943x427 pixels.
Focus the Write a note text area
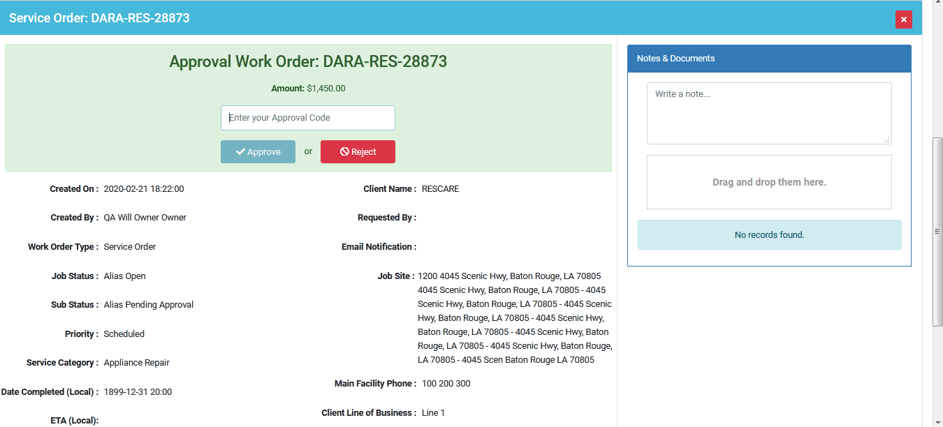[x=769, y=114]
